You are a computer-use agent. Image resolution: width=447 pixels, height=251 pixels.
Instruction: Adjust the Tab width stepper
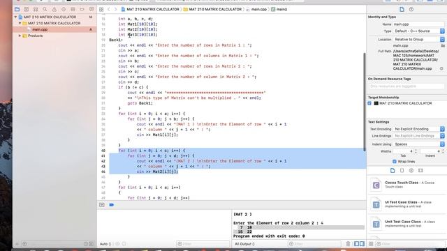[x=416, y=151]
